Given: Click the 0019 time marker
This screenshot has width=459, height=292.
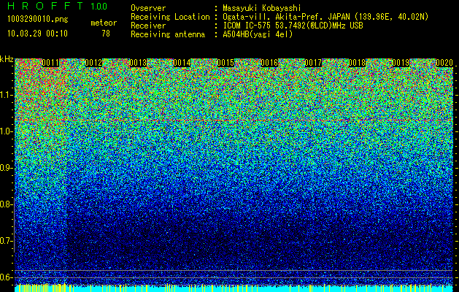Looking at the screenshot, I should coord(401,63).
